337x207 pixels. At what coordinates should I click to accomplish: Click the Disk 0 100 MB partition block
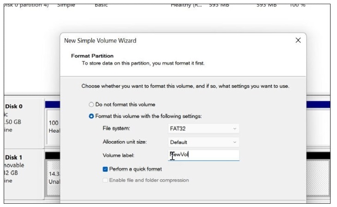pyautogui.click(x=53, y=127)
